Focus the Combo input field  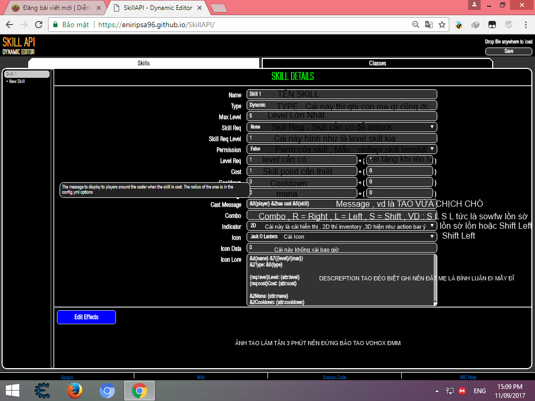pyautogui.click(x=342, y=215)
